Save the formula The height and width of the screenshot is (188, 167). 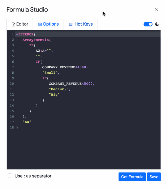point(154,177)
